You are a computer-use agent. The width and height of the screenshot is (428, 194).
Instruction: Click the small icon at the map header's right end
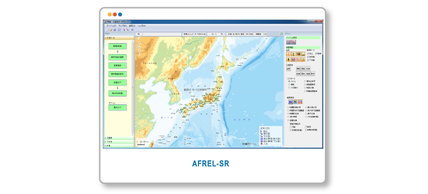click(x=281, y=34)
